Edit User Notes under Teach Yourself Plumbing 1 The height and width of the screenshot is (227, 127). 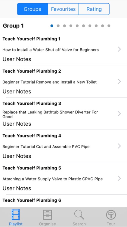17,59
